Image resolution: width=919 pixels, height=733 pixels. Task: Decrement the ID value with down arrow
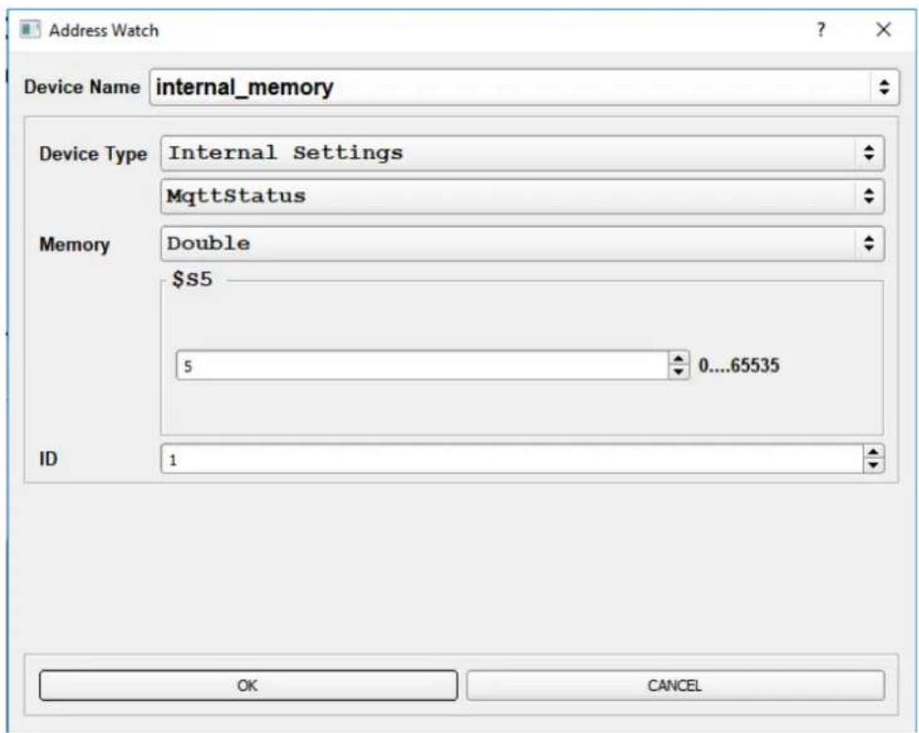coord(873,466)
